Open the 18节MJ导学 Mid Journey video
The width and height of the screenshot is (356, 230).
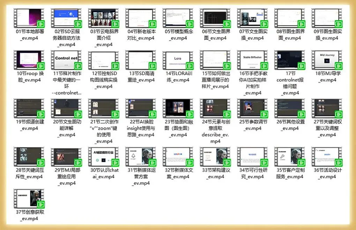326,60
